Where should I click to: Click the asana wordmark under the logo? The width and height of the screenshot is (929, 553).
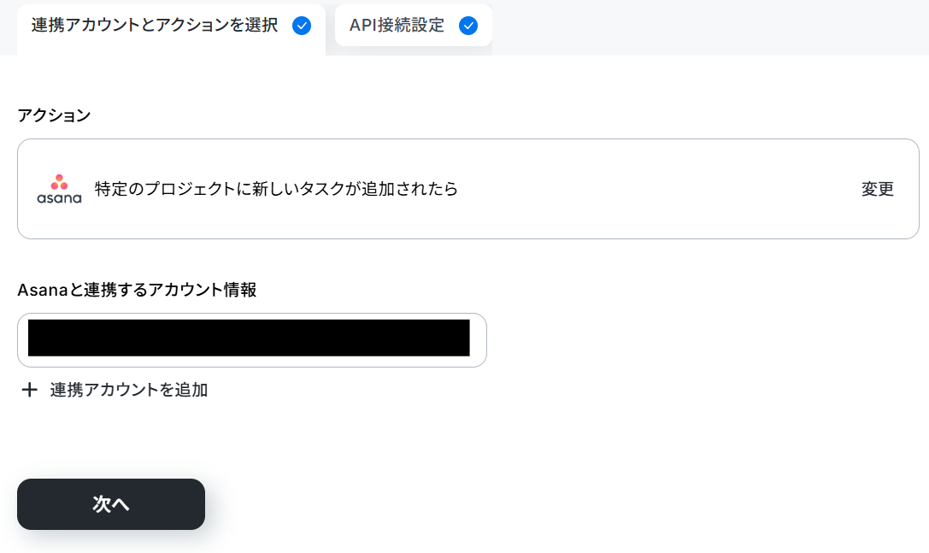point(59,198)
